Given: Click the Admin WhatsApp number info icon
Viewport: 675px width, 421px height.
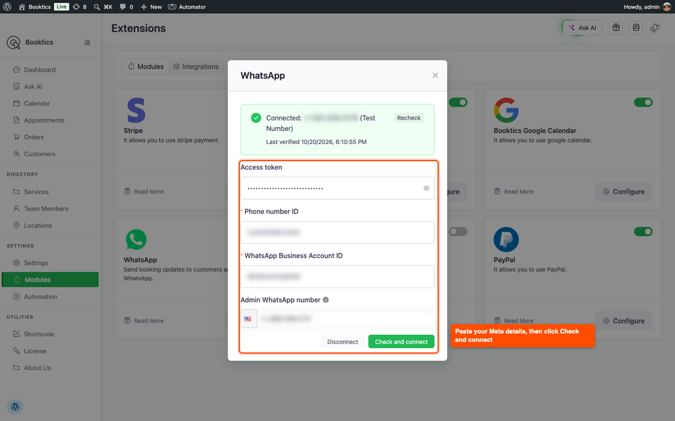Looking at the screenshot, I should coord(326,300).
